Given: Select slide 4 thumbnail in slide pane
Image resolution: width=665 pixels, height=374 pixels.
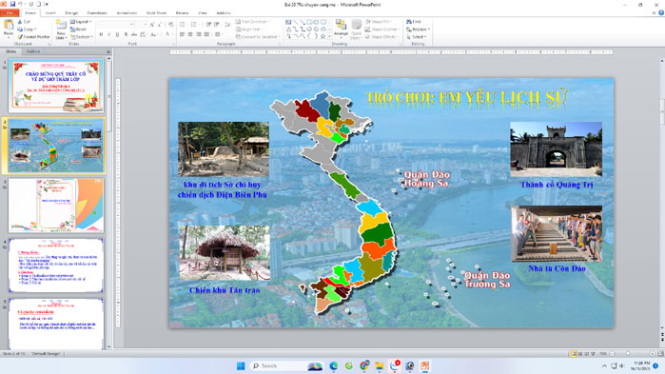Looking at the screenshot, I should pyautogui.click(x=56, y=265).
